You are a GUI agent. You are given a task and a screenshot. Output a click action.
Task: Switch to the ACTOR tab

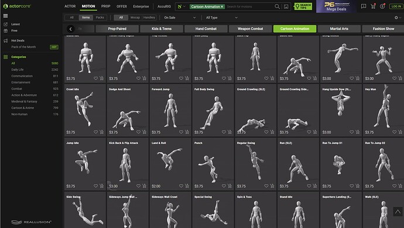click(x=70, y=6)
